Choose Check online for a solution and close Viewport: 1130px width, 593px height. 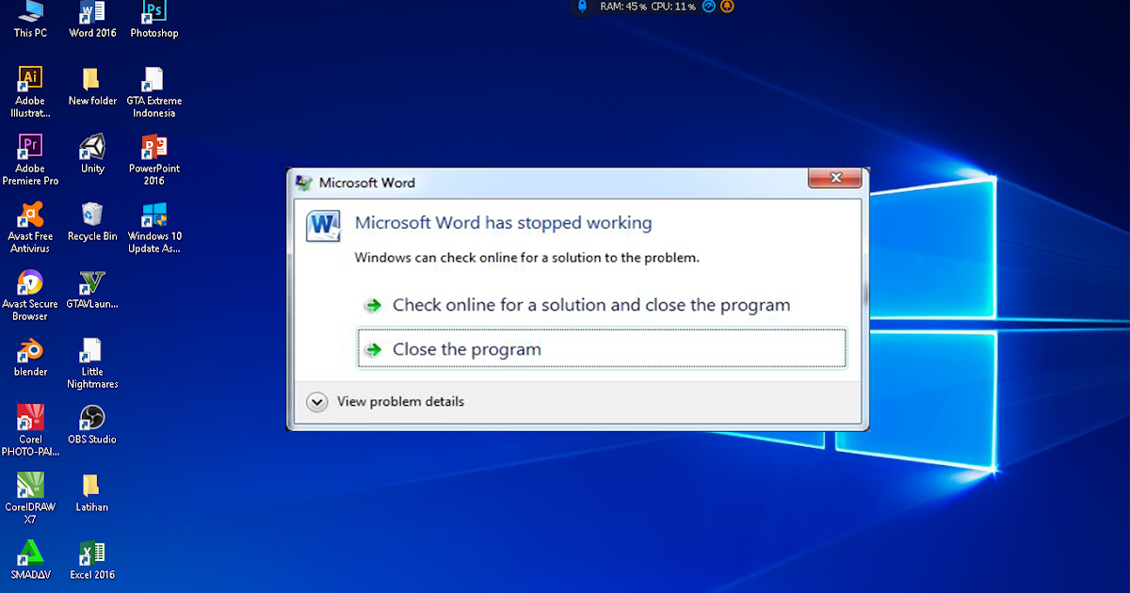point(578,305)
